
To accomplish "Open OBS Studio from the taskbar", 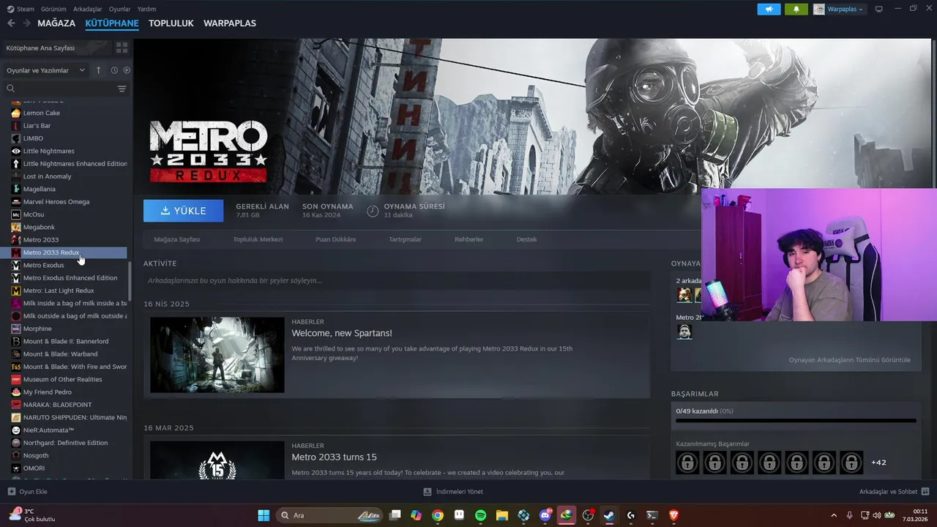I will click(588, 515).
